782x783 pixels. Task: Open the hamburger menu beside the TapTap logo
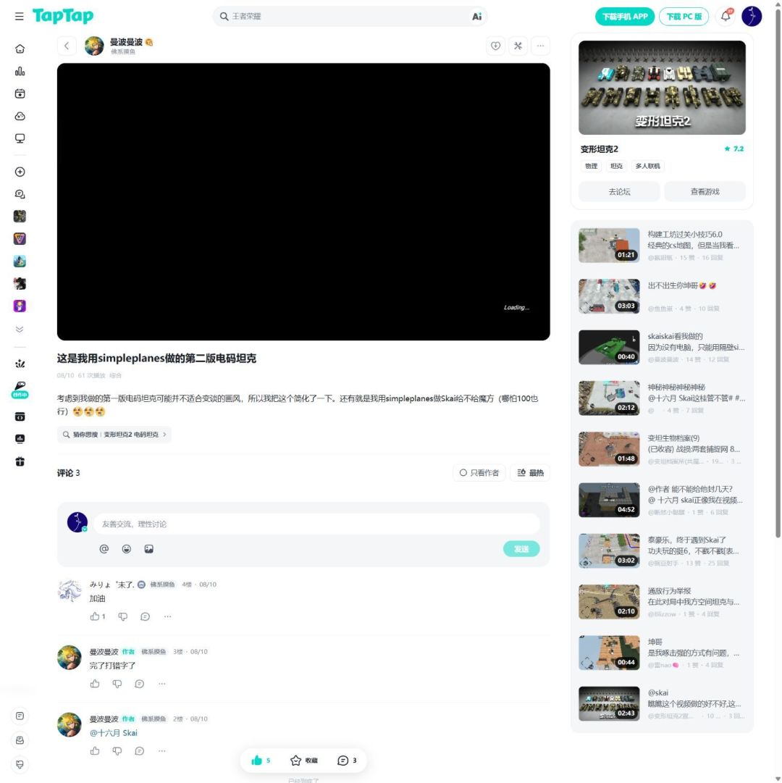[x=20, y=17]
